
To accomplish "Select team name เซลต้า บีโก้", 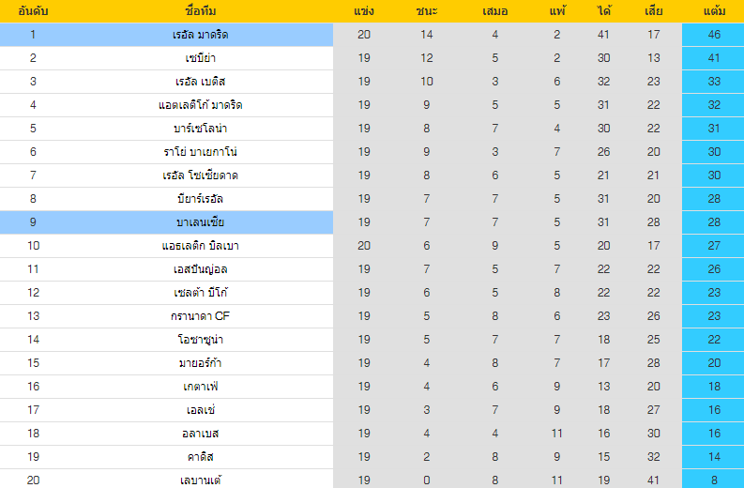I will tap(200, 293).
